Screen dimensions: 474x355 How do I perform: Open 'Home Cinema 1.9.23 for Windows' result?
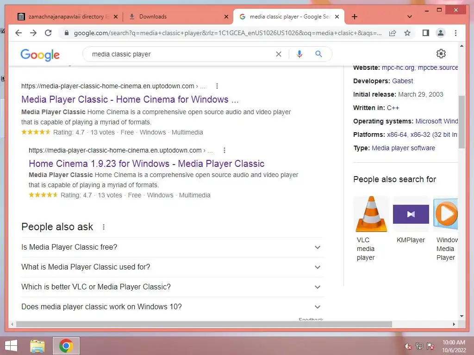[x=147, y=164]
